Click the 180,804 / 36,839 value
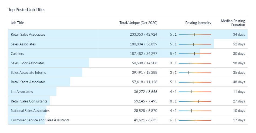 143,44
